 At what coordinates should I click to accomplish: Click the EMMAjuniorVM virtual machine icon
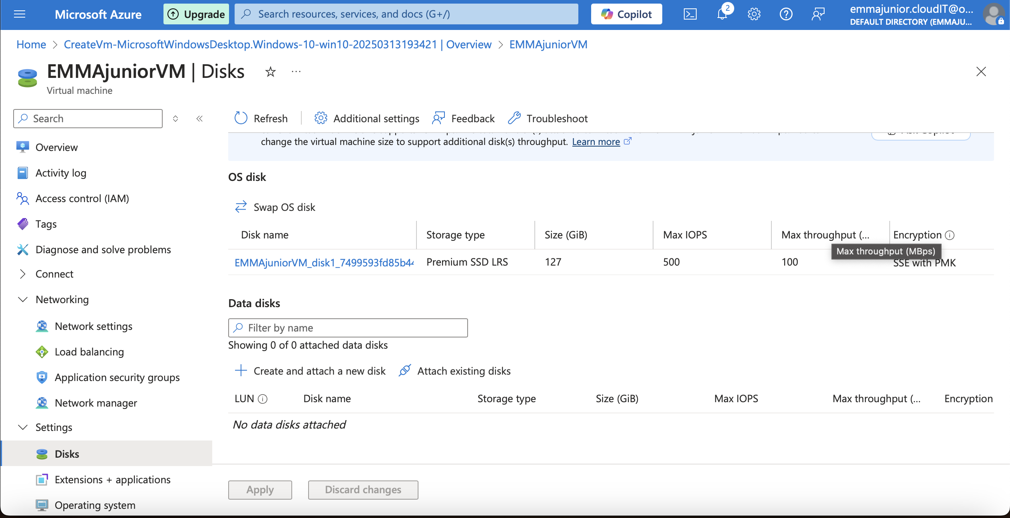pos(27,78)
